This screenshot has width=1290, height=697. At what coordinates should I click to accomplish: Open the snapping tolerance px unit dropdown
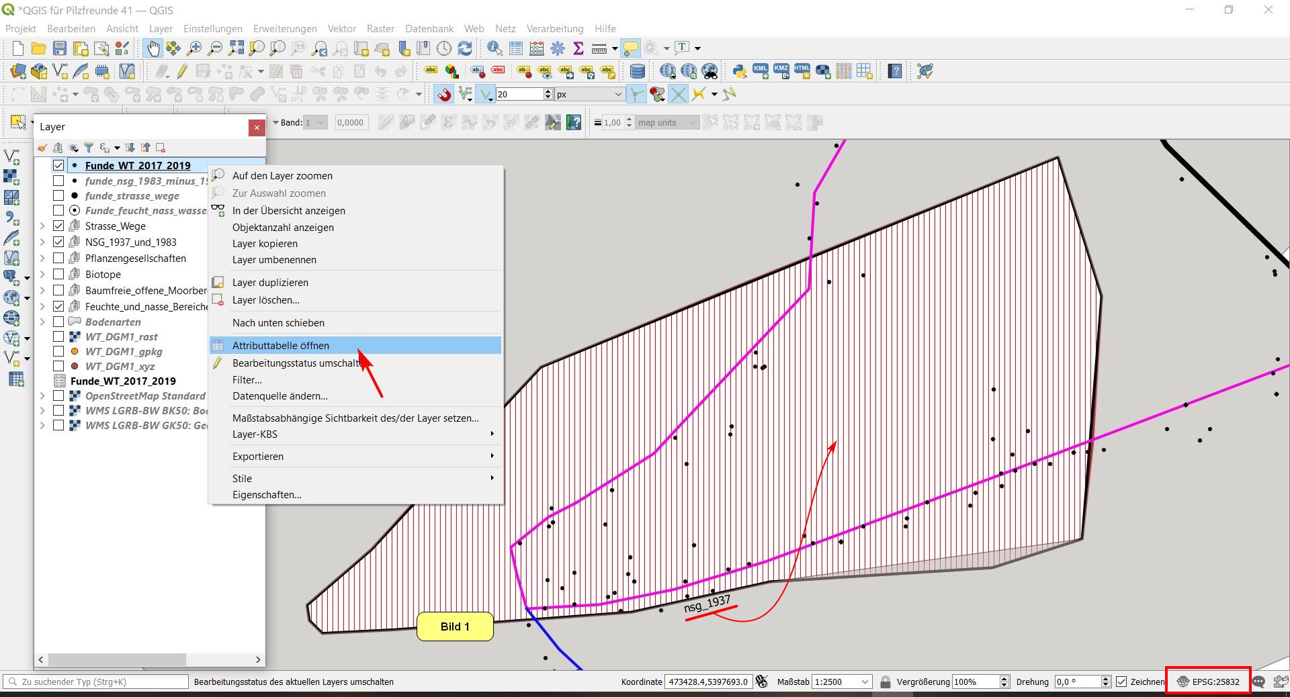pos(589,95)
